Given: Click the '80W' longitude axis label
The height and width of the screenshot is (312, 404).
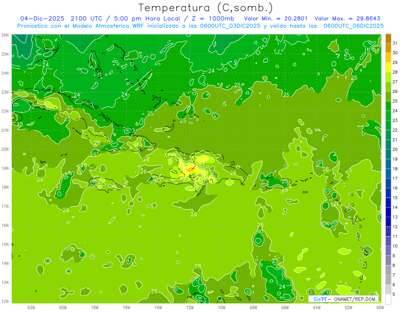Looking at the screenshot, I should click(63, 307).
